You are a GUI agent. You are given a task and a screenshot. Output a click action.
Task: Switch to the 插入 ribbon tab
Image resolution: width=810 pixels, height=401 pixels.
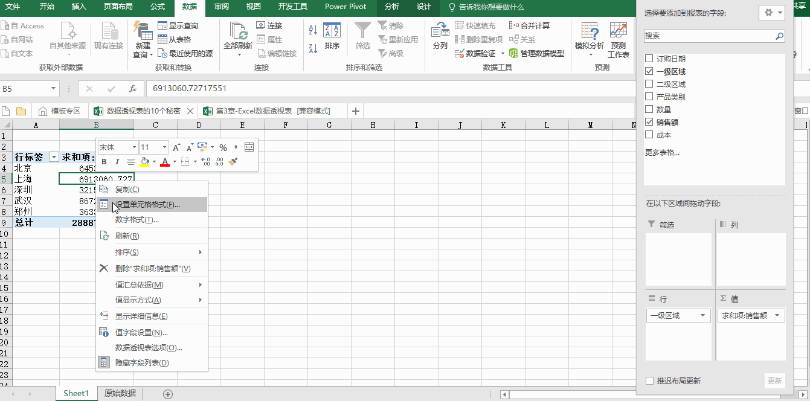(79, 7)
